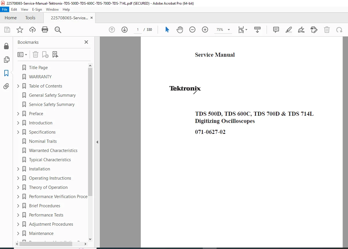Open General Safety Summary bookmark

pos(52,95)
